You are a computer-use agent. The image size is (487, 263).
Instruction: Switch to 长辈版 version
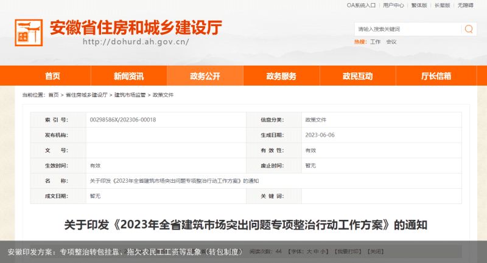point(443,5)
